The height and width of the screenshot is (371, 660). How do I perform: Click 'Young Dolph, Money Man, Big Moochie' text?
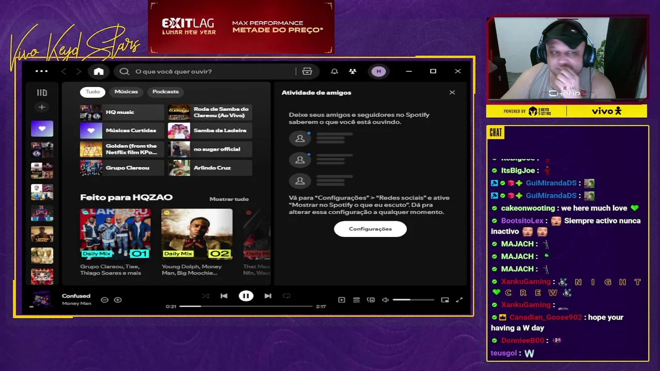pos(192,269)
